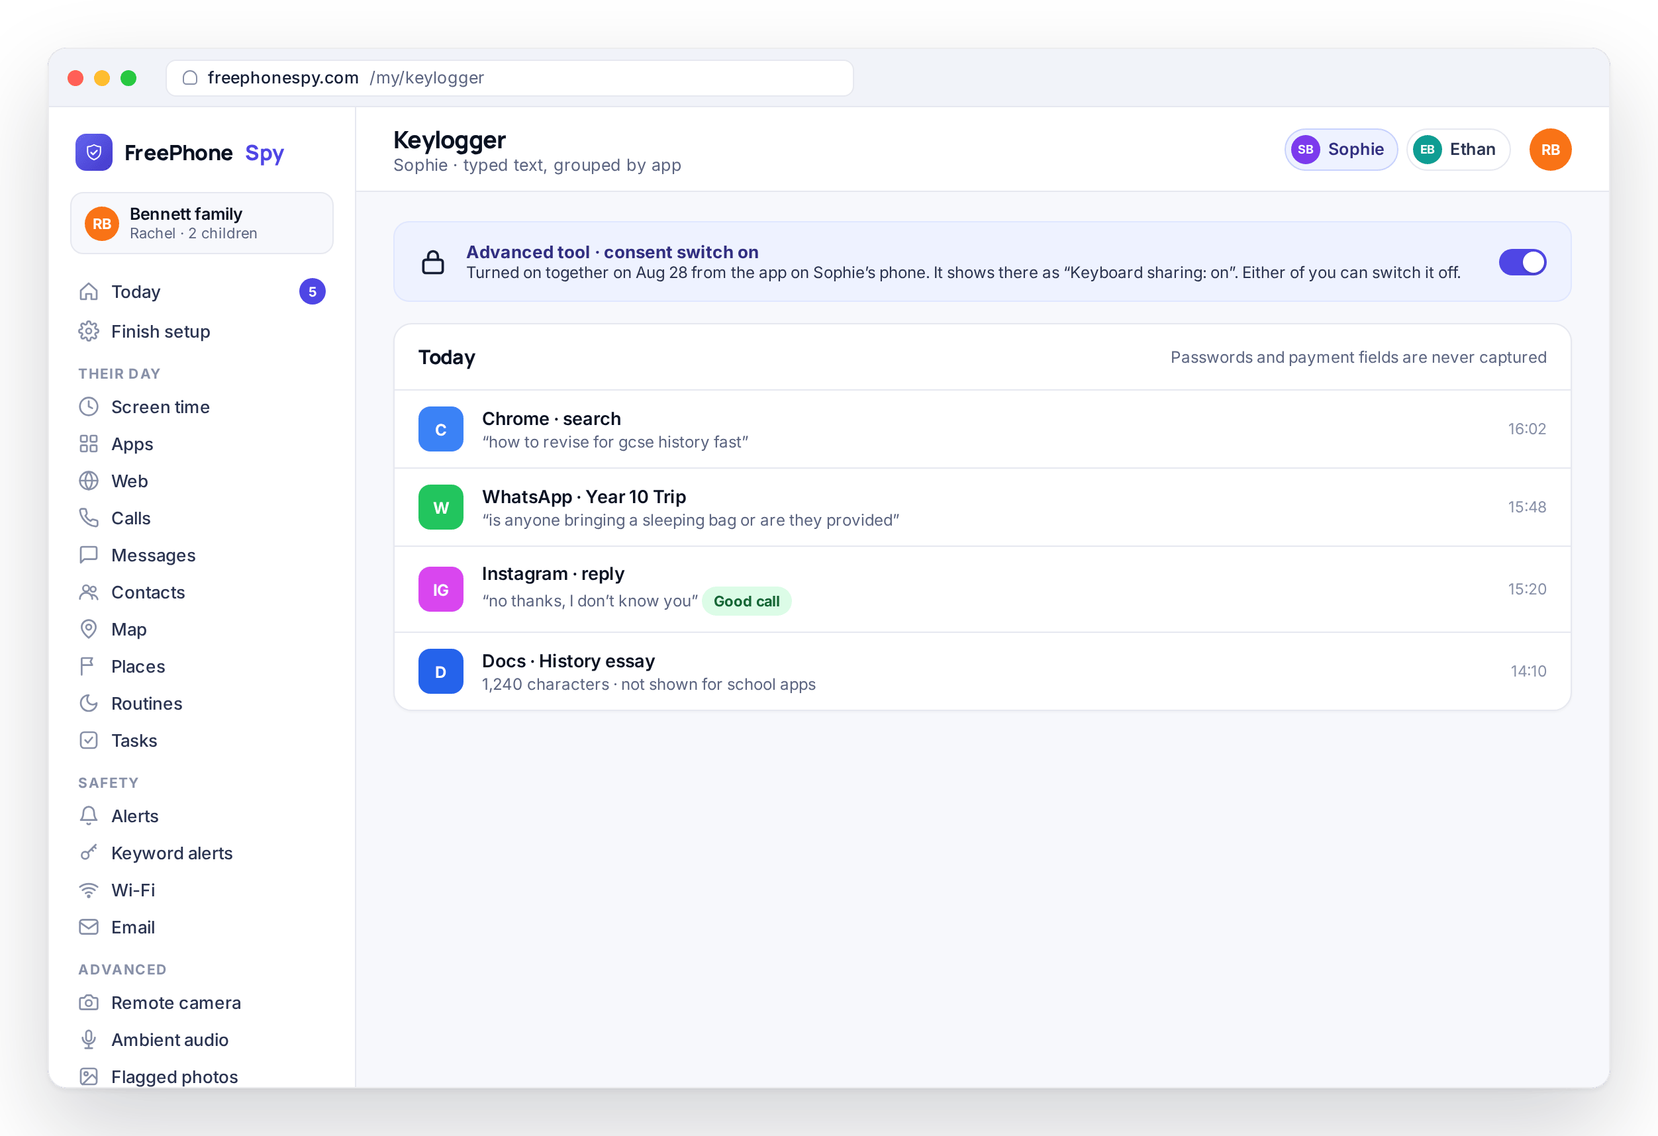
Task: Click the Apps grid icon
Action: (89, 444)
